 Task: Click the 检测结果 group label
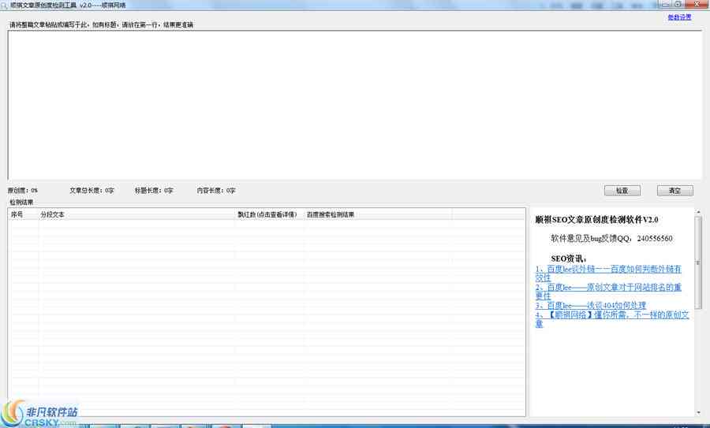click(x=21, y=203)
